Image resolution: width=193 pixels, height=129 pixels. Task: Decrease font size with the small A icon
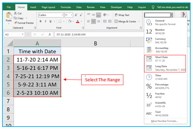pos(81,15)
